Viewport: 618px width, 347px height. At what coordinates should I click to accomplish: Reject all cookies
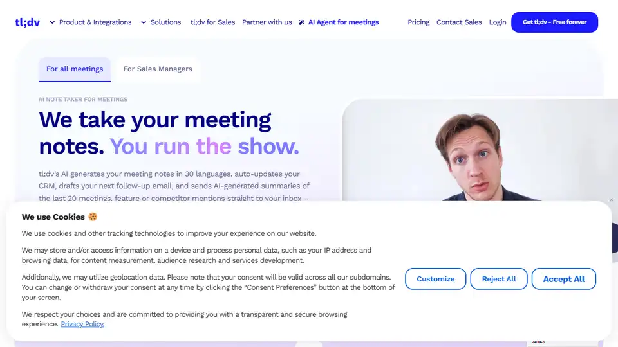click(498, 279)
